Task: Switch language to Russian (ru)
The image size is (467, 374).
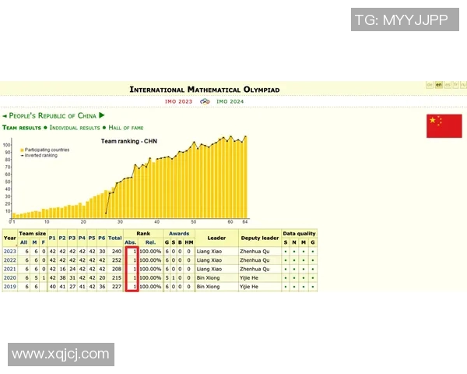Action: (464, 84)
